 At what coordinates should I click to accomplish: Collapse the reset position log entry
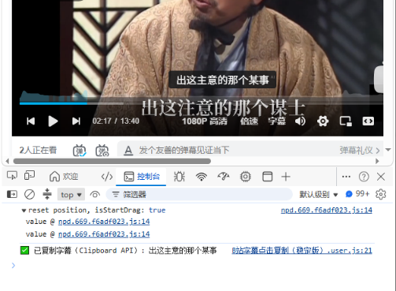click(x=24, y=211)
